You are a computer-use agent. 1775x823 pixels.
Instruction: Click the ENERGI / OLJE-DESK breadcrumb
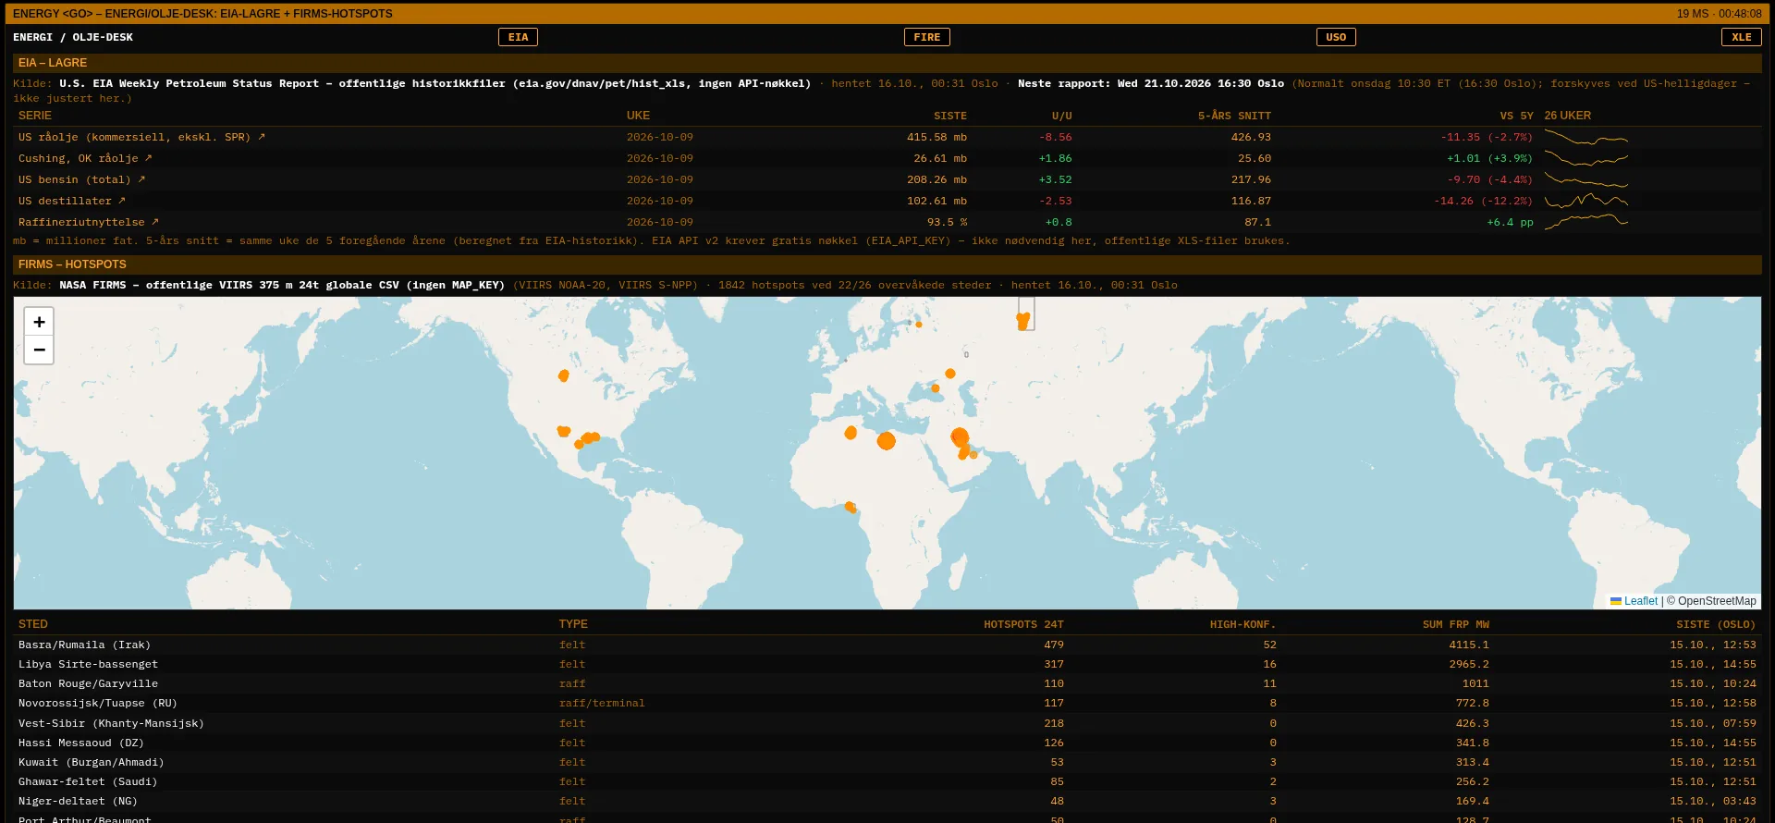point(73,37)
